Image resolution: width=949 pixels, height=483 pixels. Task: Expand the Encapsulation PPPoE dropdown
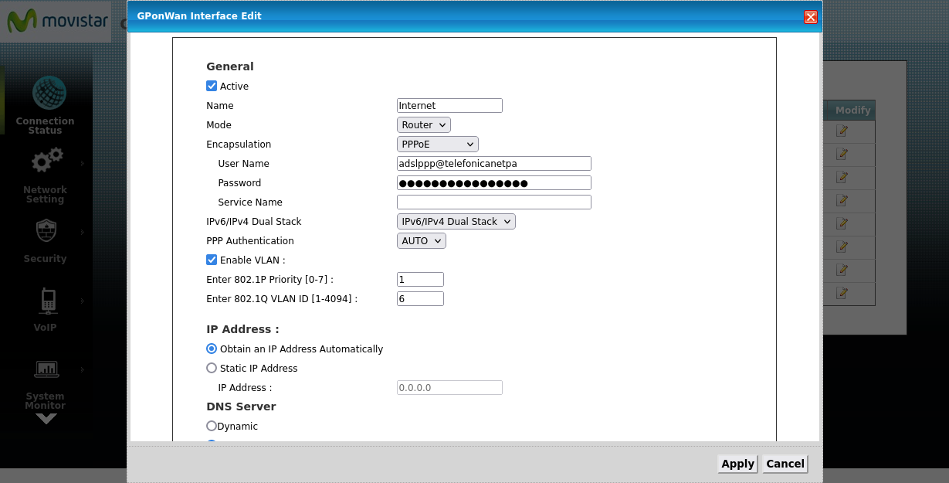pos(437,144)
